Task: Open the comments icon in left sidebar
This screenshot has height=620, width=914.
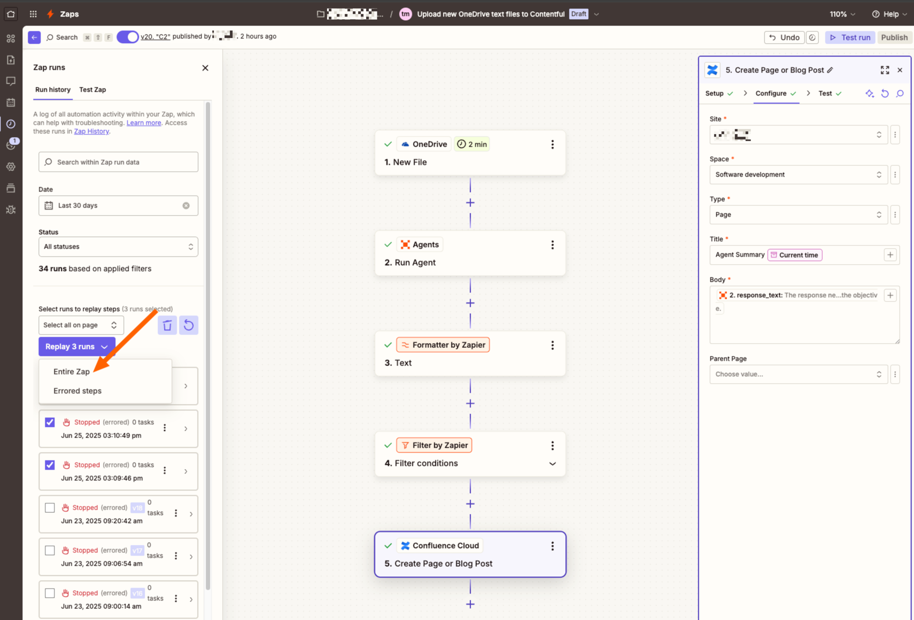Action: (x=11, y=81)
